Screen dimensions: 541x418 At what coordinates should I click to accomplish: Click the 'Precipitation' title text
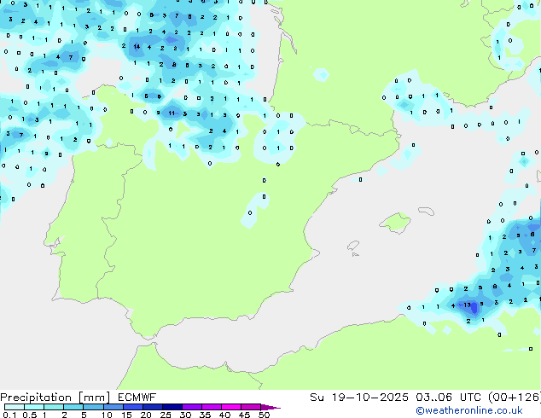coord(36,398)
